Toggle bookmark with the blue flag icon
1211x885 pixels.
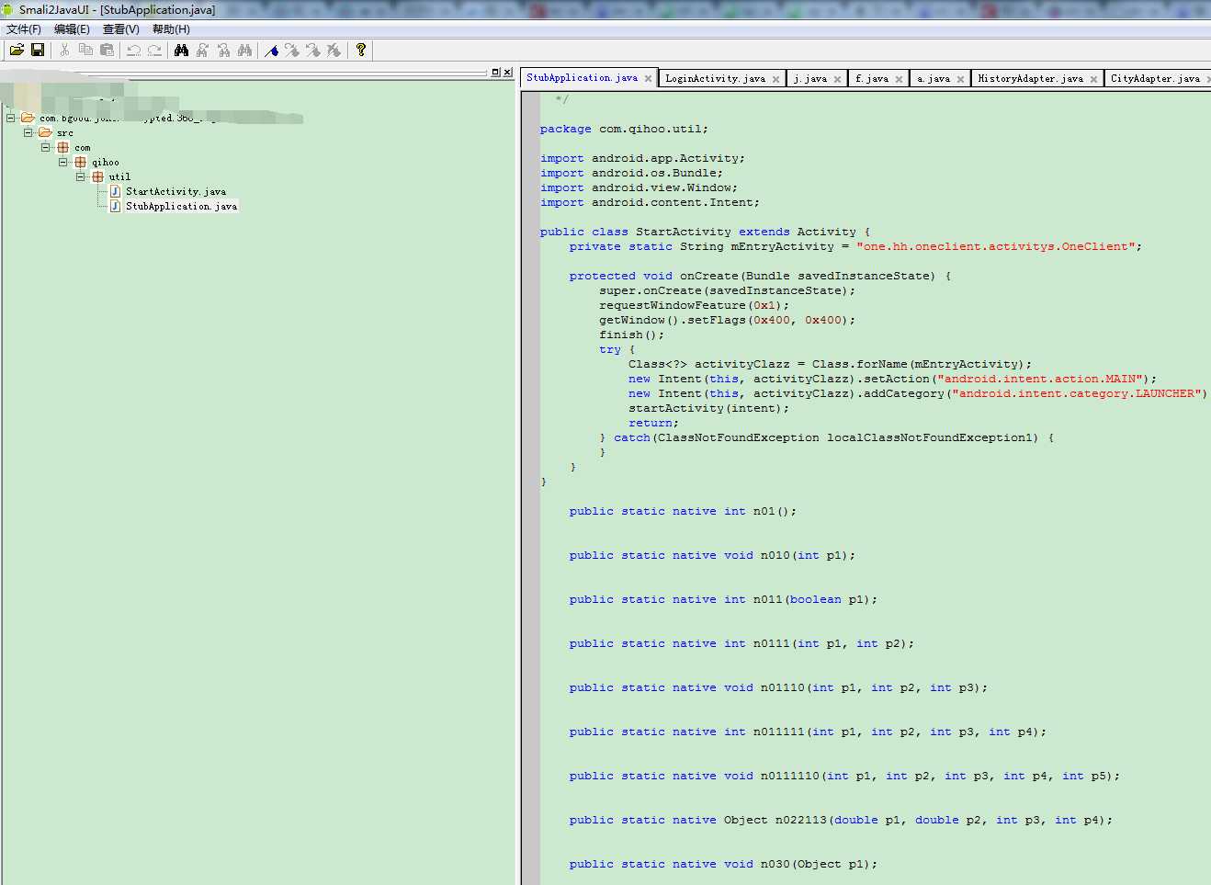pyautogui.click(x=271, y=51)
